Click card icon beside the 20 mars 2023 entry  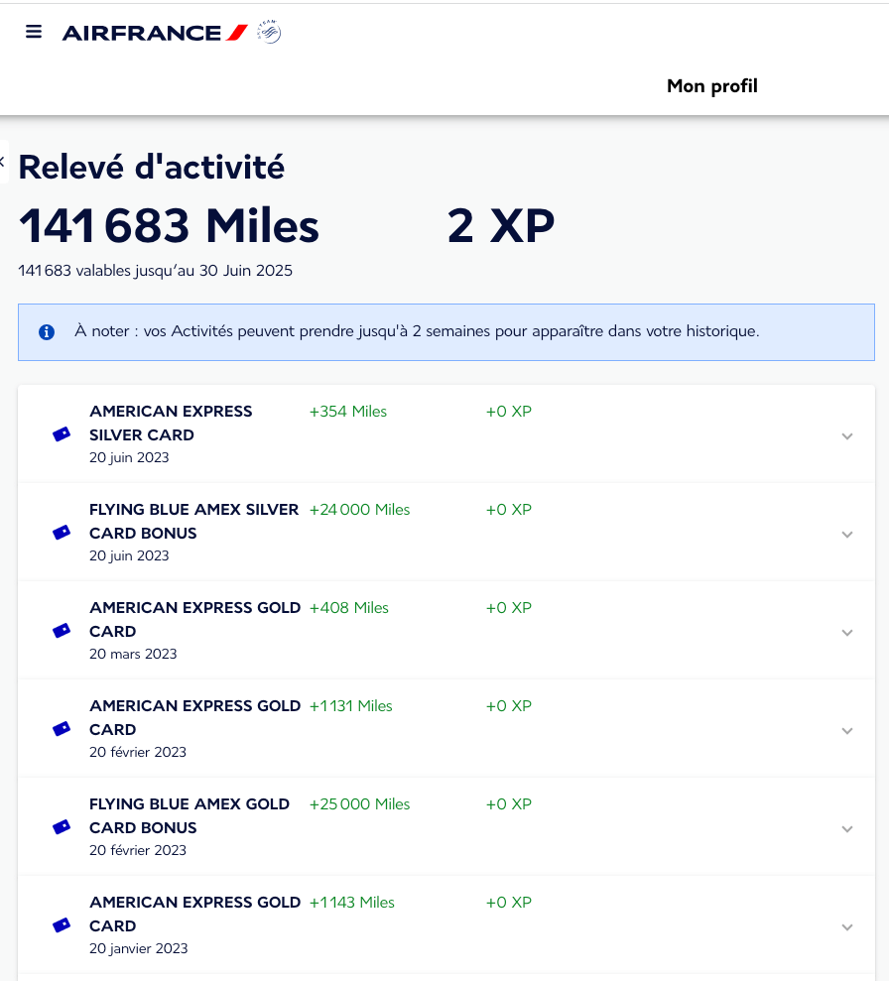click(x=62, y=631)
